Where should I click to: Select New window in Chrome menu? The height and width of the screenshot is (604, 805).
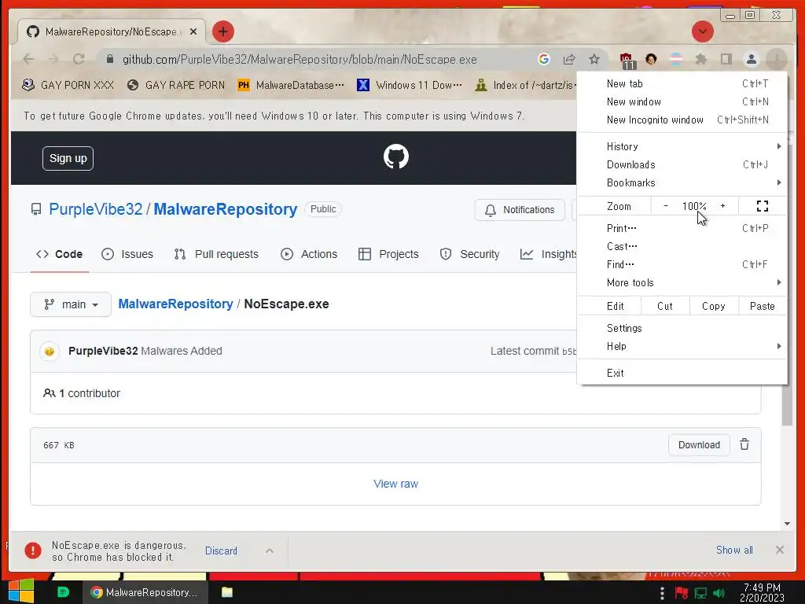click(682, 101)
